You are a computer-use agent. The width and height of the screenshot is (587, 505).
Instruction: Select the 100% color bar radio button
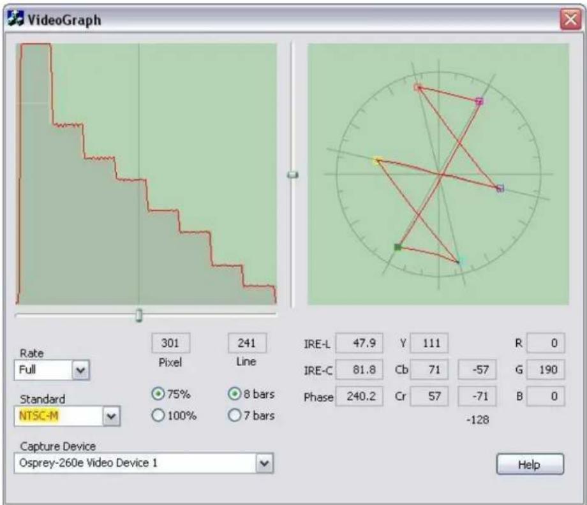(x=158, y=415)
